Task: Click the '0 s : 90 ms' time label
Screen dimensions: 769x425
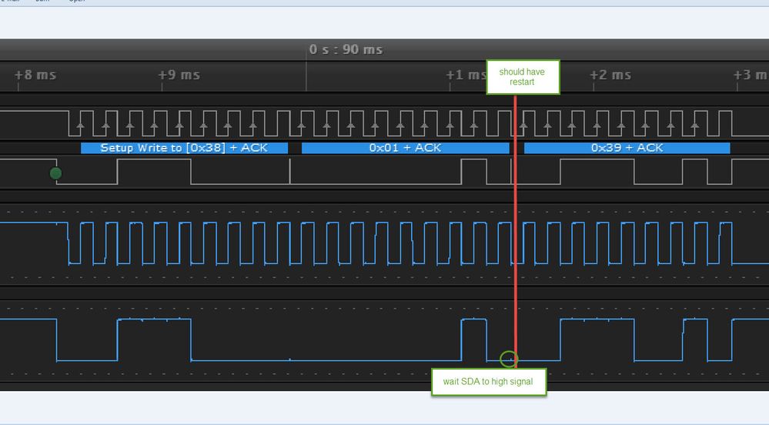Action: coord(346,49)
